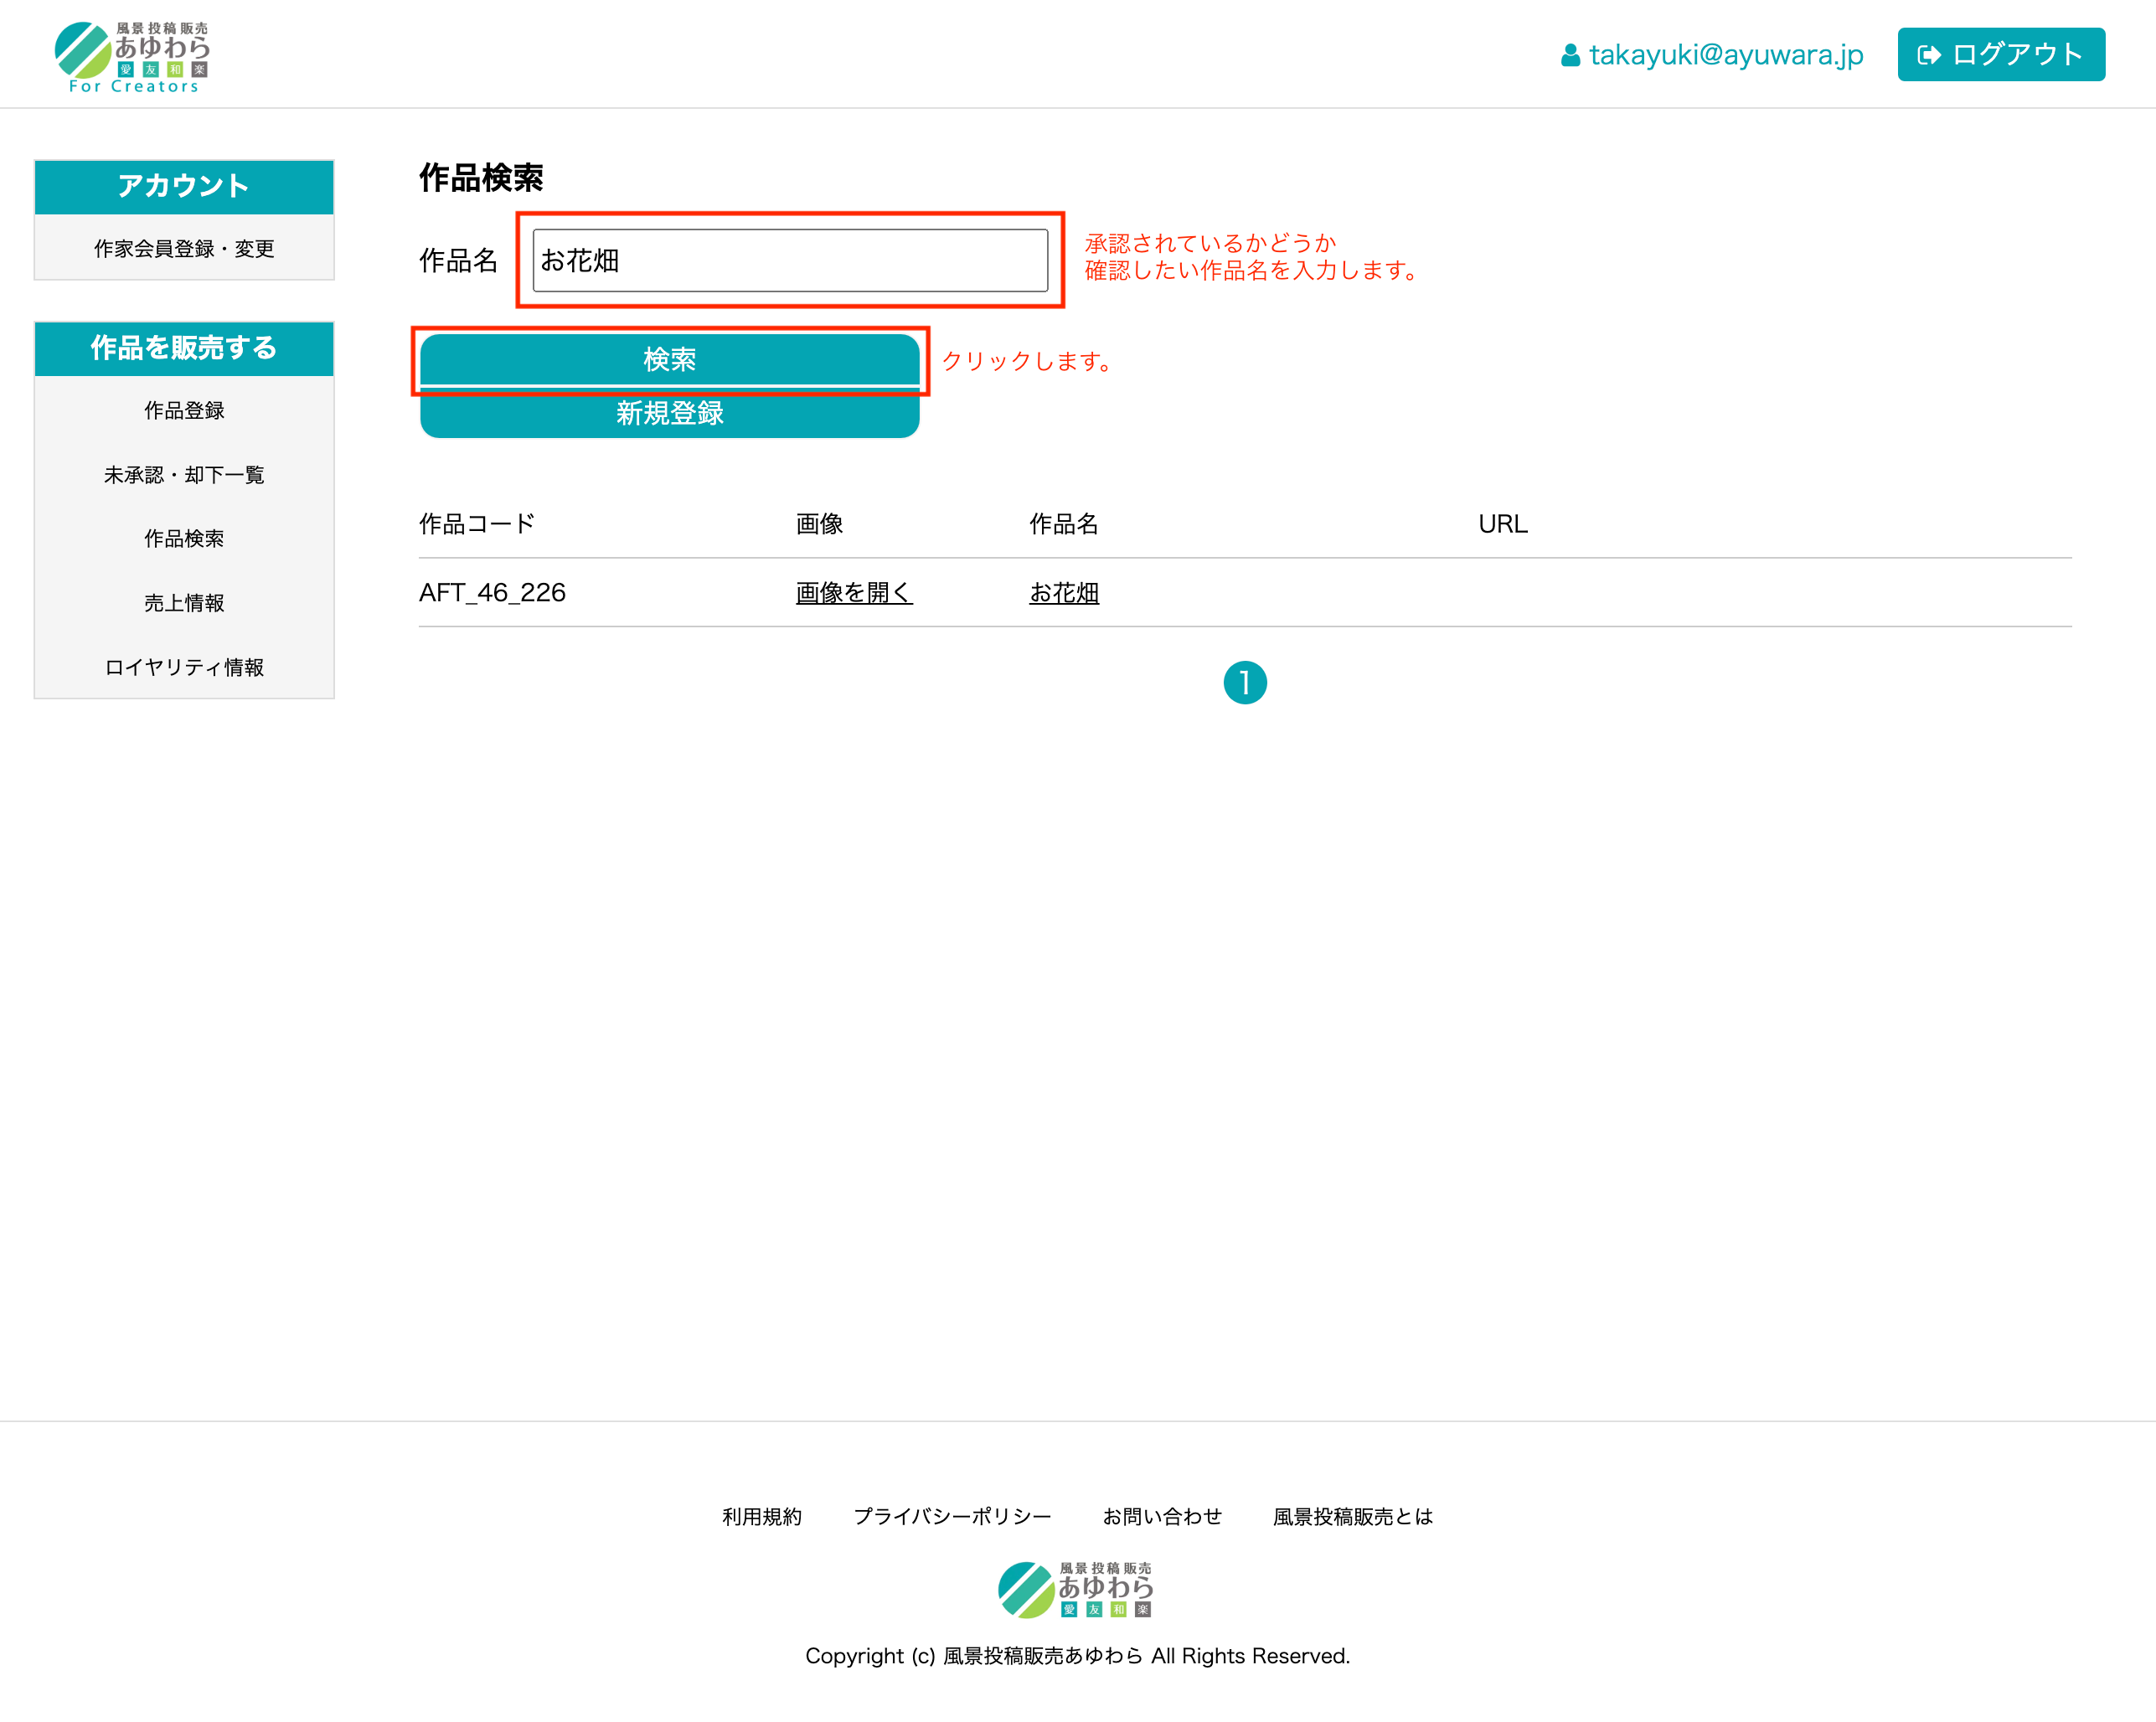
Task: Click the Ayuwara For Creators header logo
Action: point(132,57)
